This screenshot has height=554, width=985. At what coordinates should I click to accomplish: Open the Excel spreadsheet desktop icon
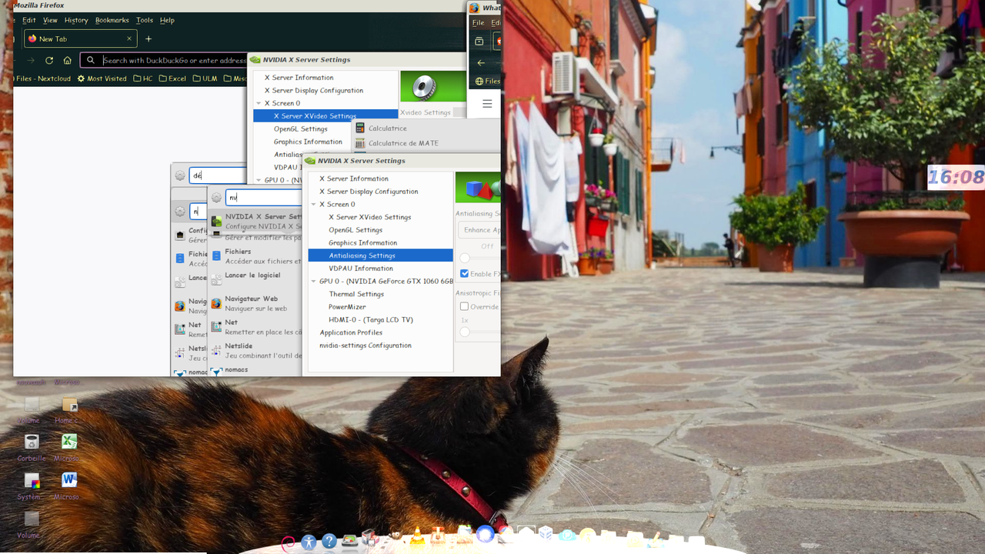[68, 446]
